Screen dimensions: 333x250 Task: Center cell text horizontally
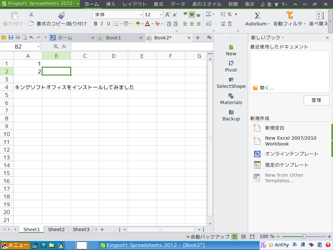192,24
